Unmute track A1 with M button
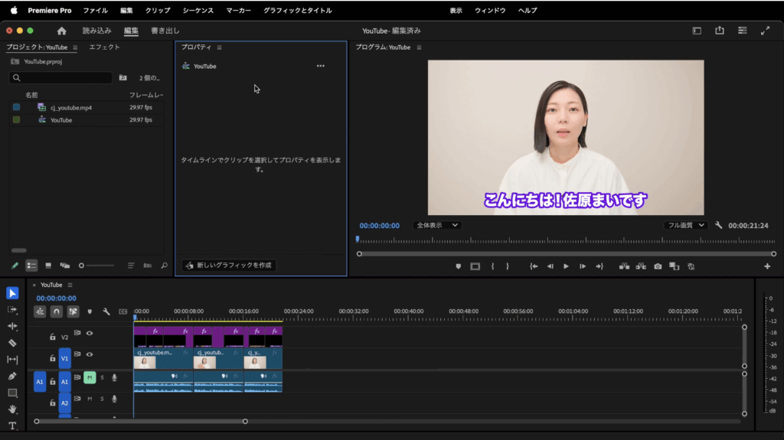Screen dimensions: 784x440 pyautogui.click(x=90, y=377)
